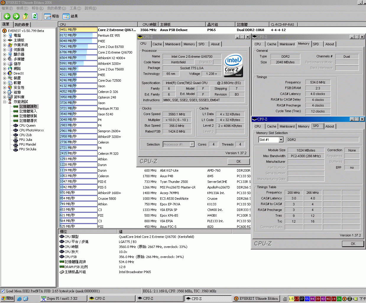Viewport: 366px width, 303px height.
Task: Click the green Forward arrow toolbar icon
Action: 16,16
